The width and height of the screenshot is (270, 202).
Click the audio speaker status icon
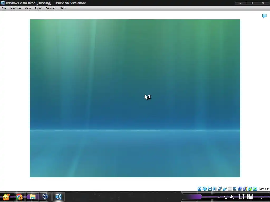pos(215,189)
